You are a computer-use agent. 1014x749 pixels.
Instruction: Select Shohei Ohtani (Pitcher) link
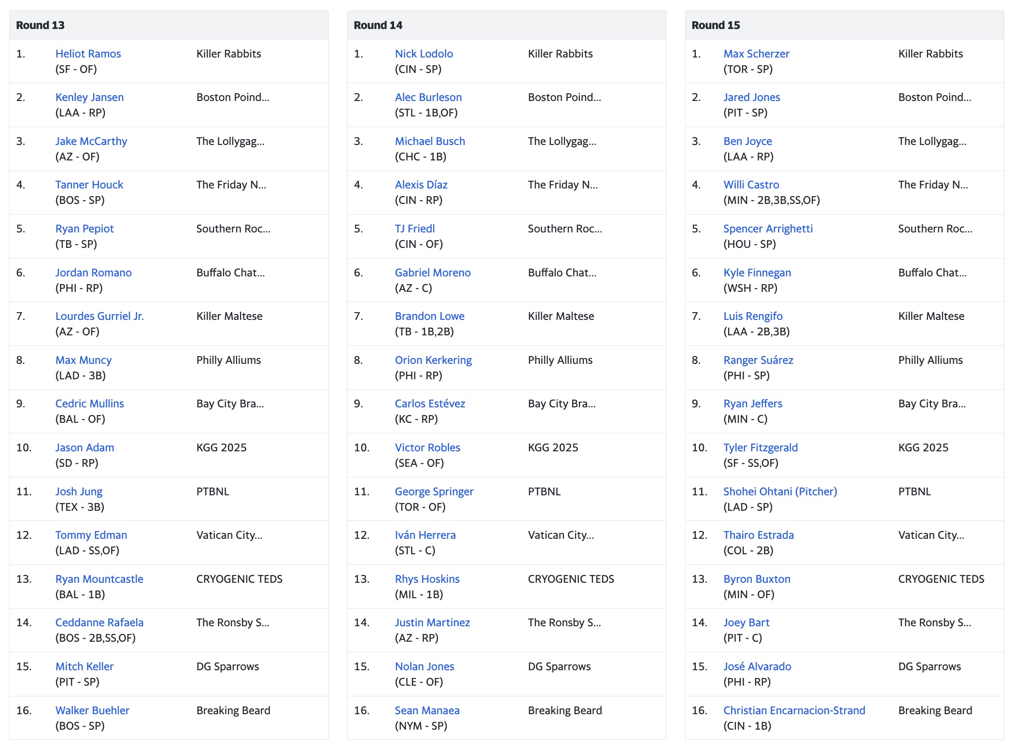(x=780, y=491)
